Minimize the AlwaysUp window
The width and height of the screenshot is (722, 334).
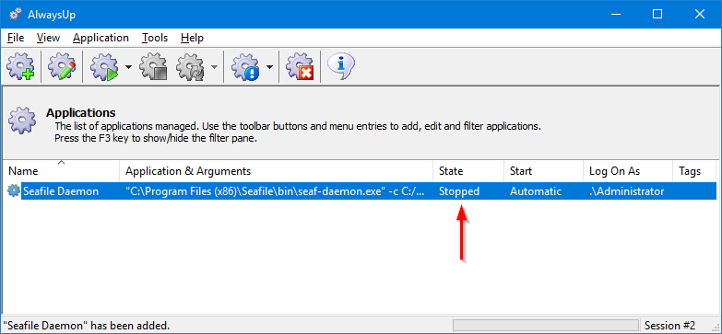coord(616,14)
